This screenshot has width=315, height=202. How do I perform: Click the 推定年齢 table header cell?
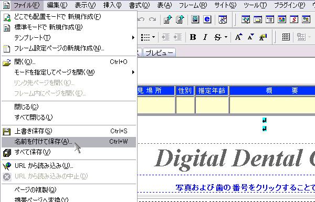pos(212,91)
